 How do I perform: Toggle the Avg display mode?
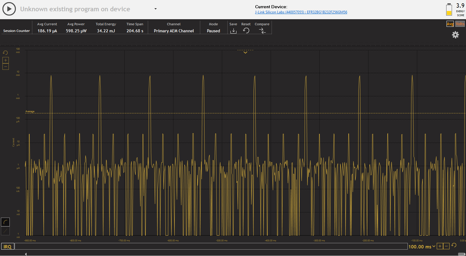pyautogui.click(x=450, y=23)
